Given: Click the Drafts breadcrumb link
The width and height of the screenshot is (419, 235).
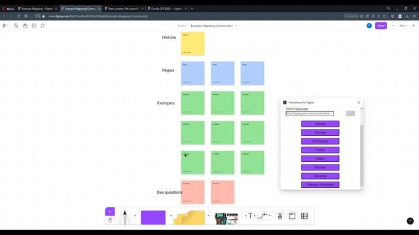Looking at the screenshot, I should point(182,26).
